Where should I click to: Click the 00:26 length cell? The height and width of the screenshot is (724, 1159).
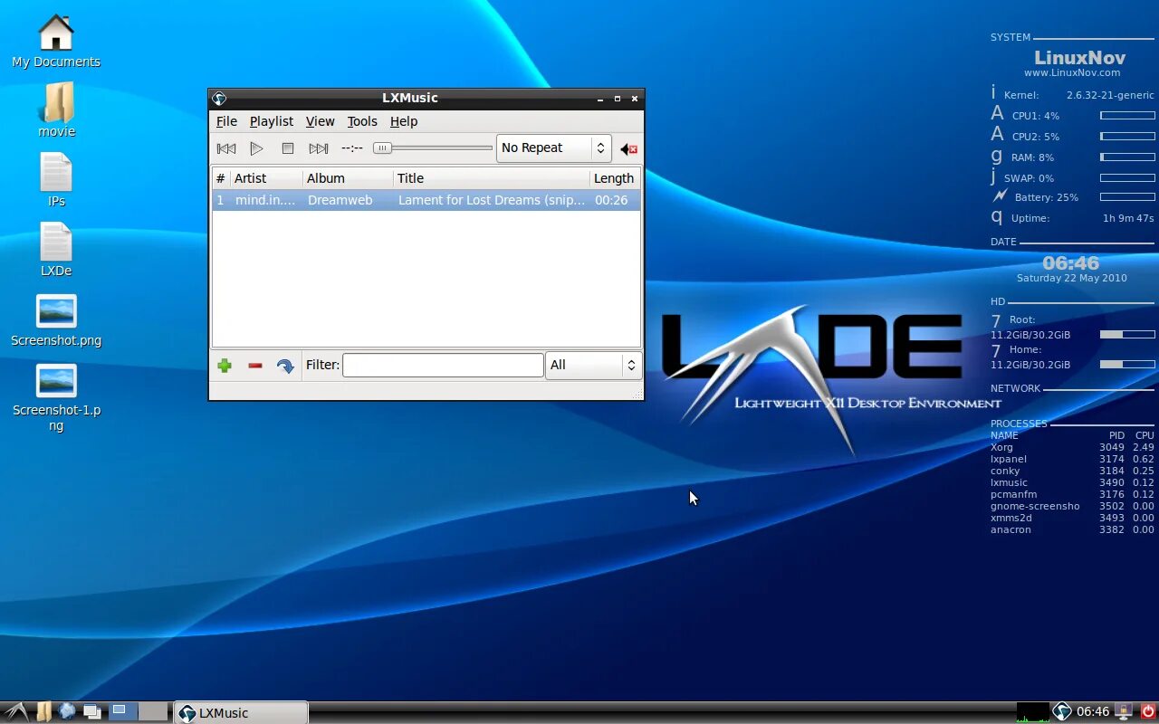pyautogui.click(x=611, y=200)
